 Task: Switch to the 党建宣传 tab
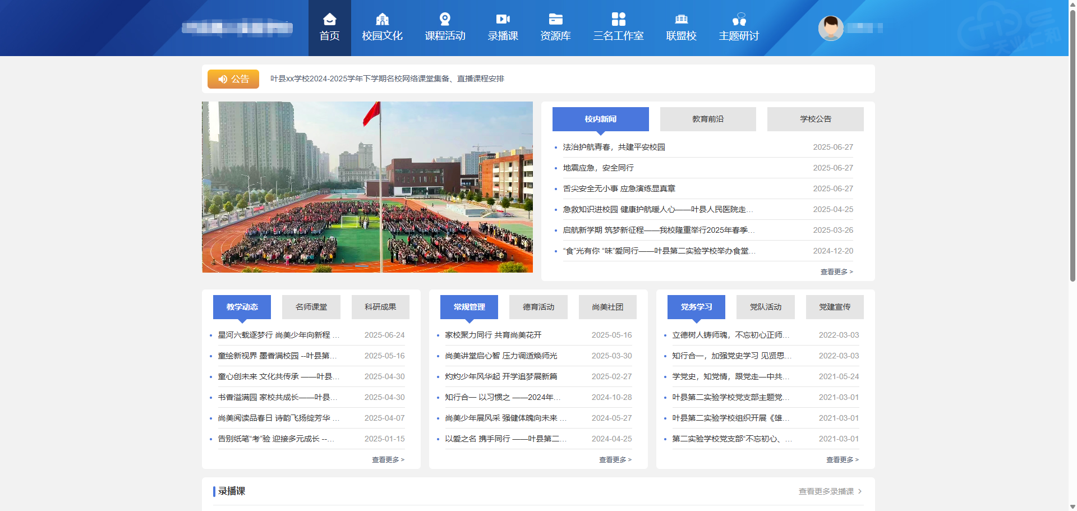pos(834,307)
